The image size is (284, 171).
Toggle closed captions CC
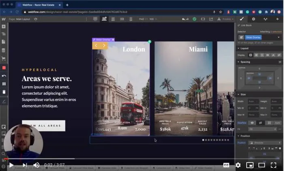point(226,165)
